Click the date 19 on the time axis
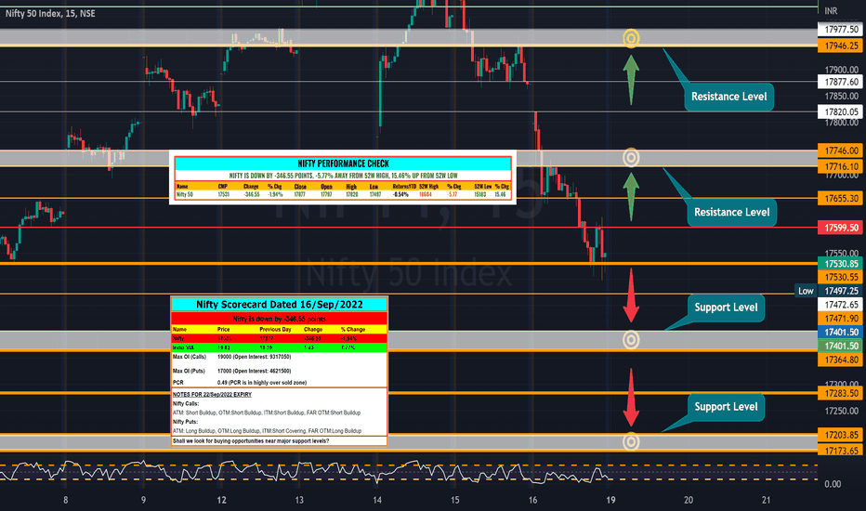The width and height of the screenshot is (866, 511). (610, 500)
